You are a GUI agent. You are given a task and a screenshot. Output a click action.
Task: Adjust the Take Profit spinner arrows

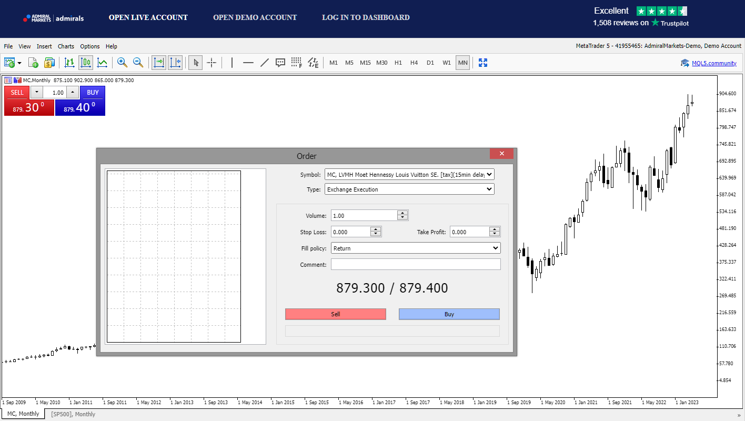495,232
